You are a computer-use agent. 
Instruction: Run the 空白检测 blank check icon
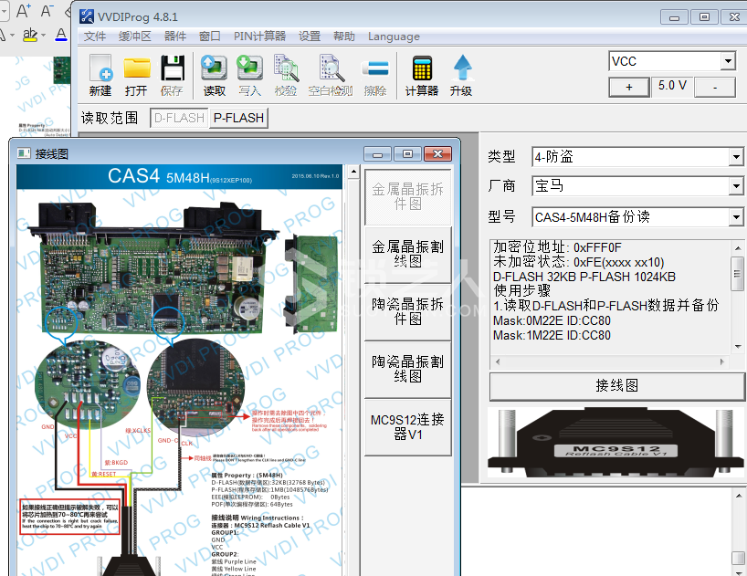331,75
